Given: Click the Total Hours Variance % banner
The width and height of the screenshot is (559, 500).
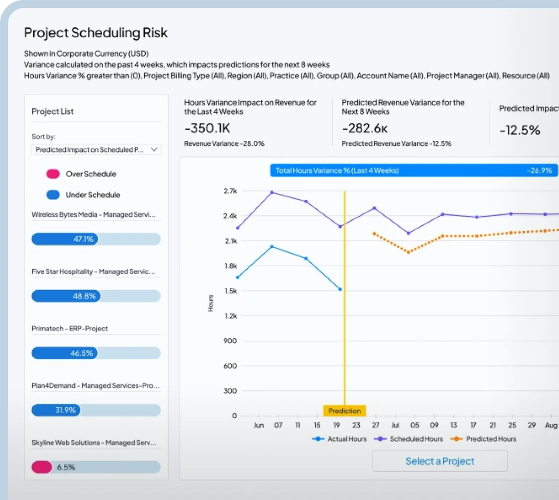Looking at the screenshot, I should [x=414, y=171].
